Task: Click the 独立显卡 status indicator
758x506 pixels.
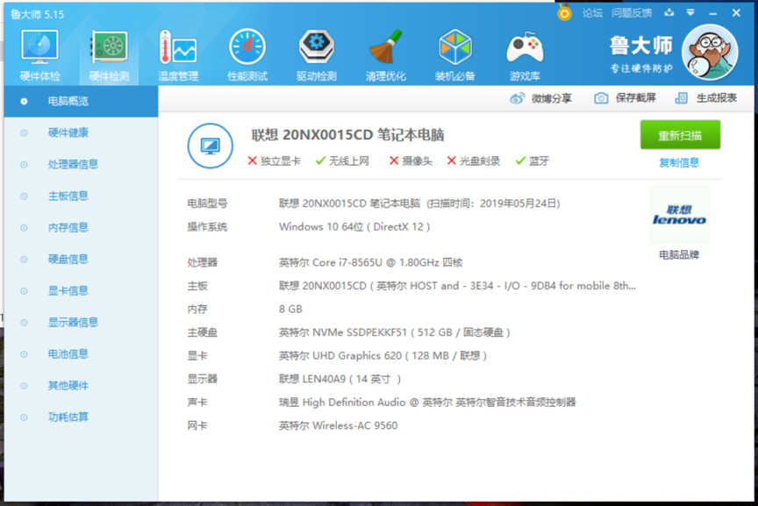Action: [274, 161]
